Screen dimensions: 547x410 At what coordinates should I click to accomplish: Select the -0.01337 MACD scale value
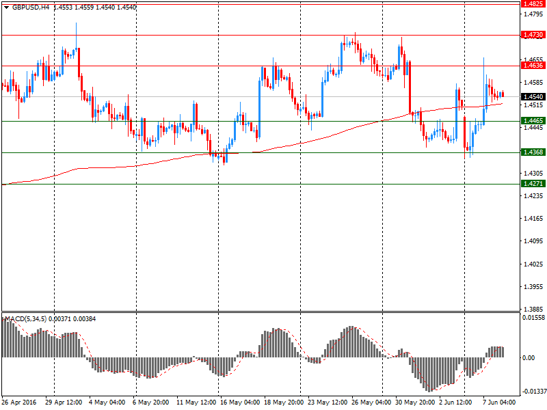[534, 391]
